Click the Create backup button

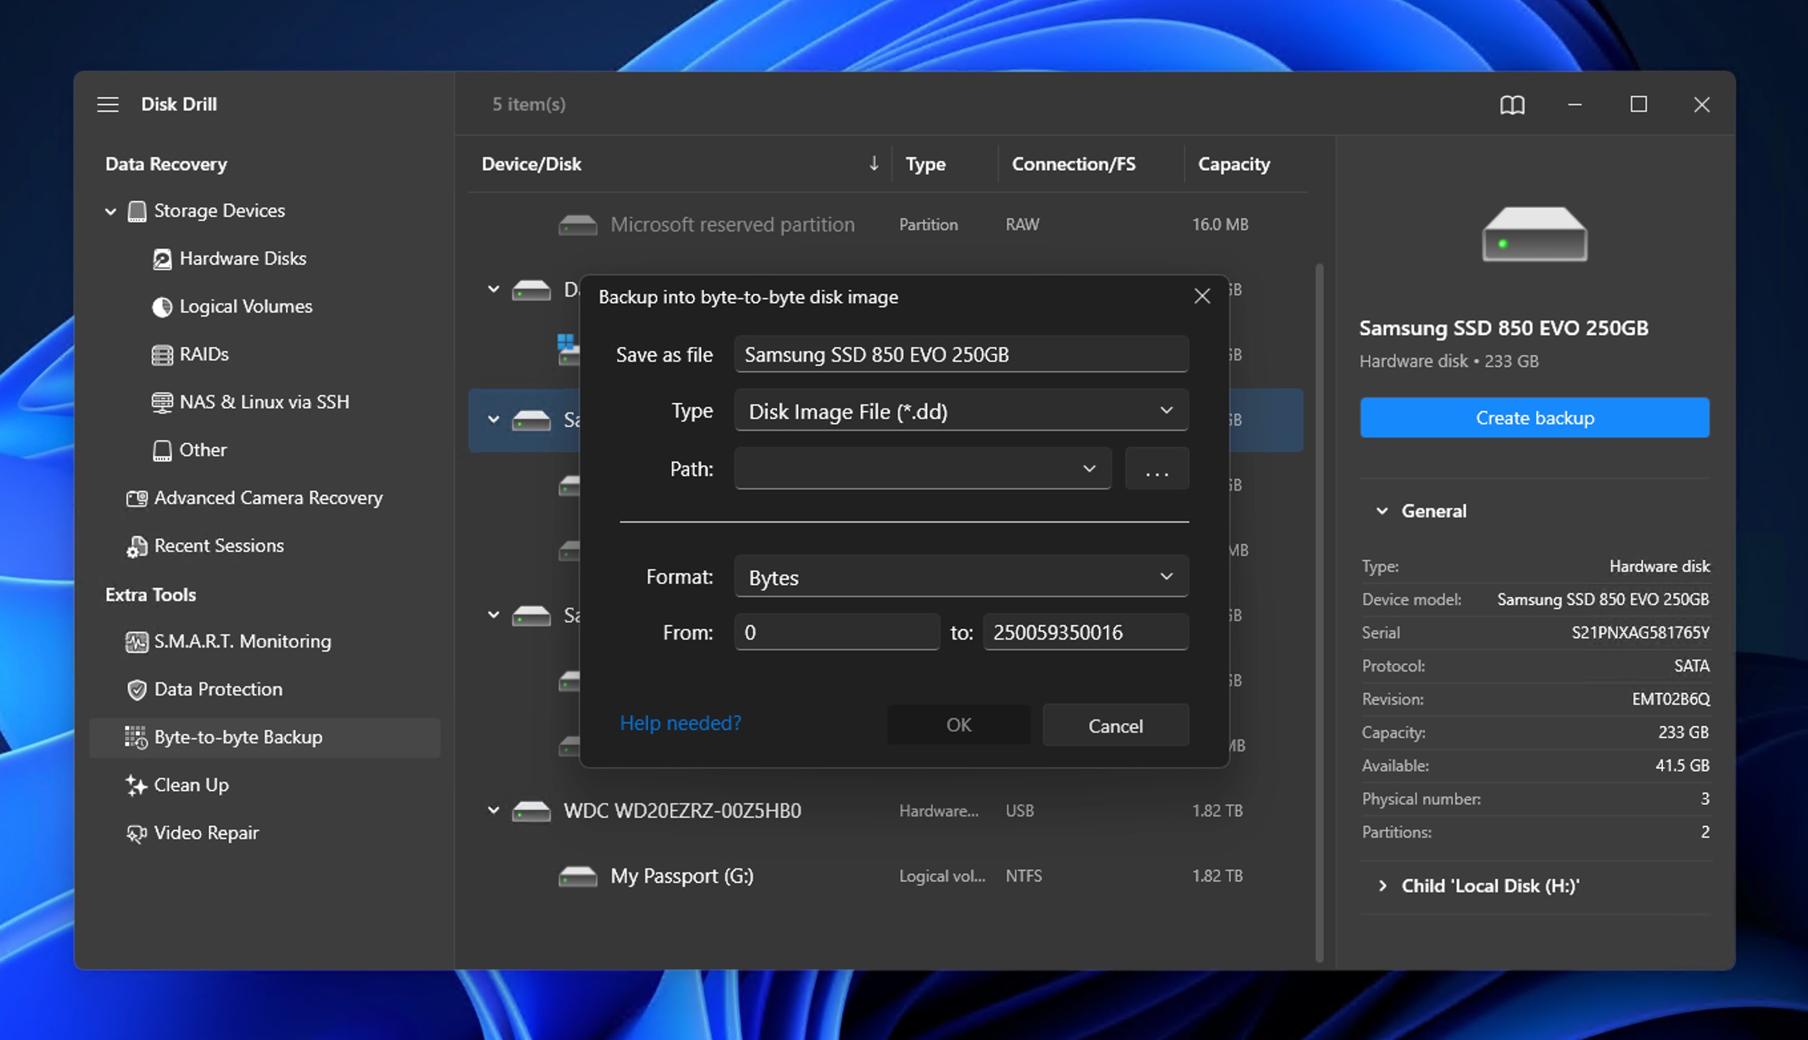(x=1534, y=418)
